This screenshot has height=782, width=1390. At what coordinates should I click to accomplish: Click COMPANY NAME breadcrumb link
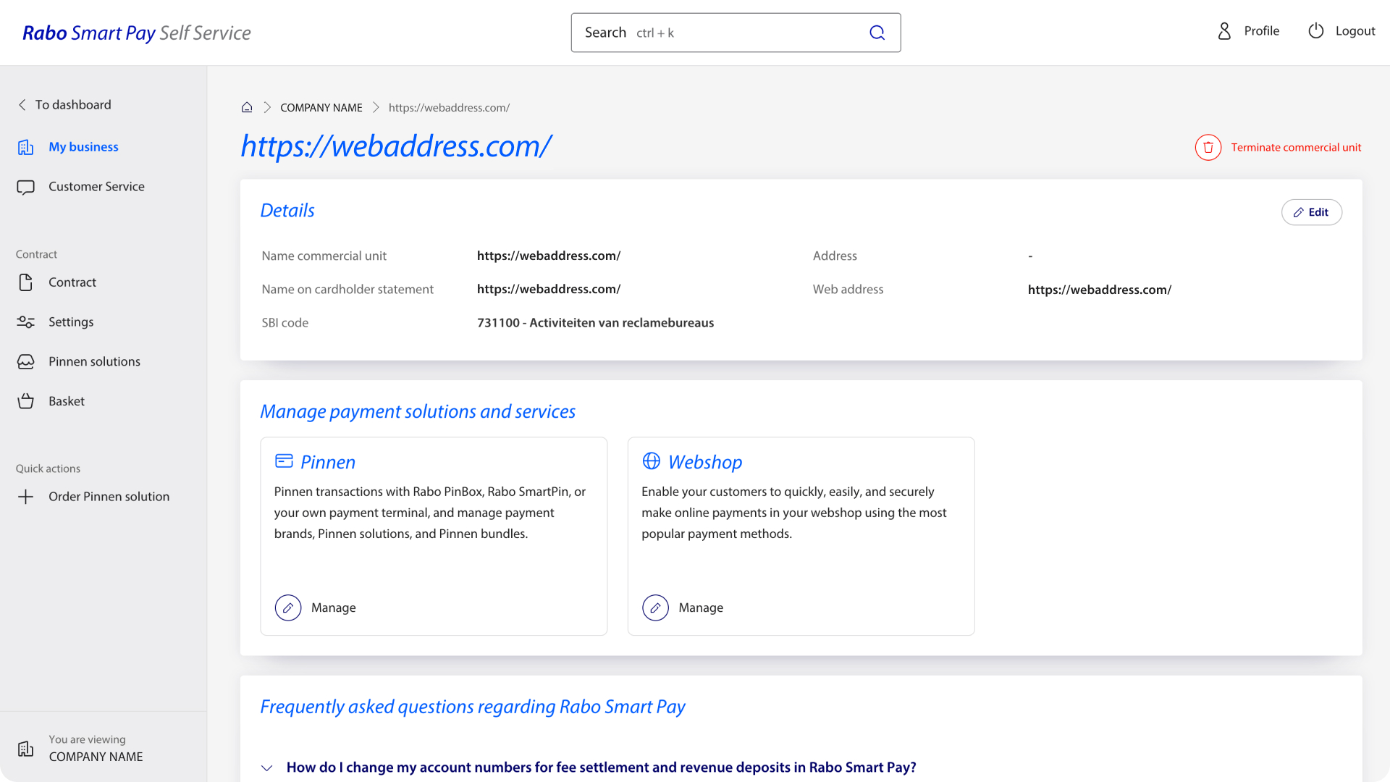coord(321,108)
